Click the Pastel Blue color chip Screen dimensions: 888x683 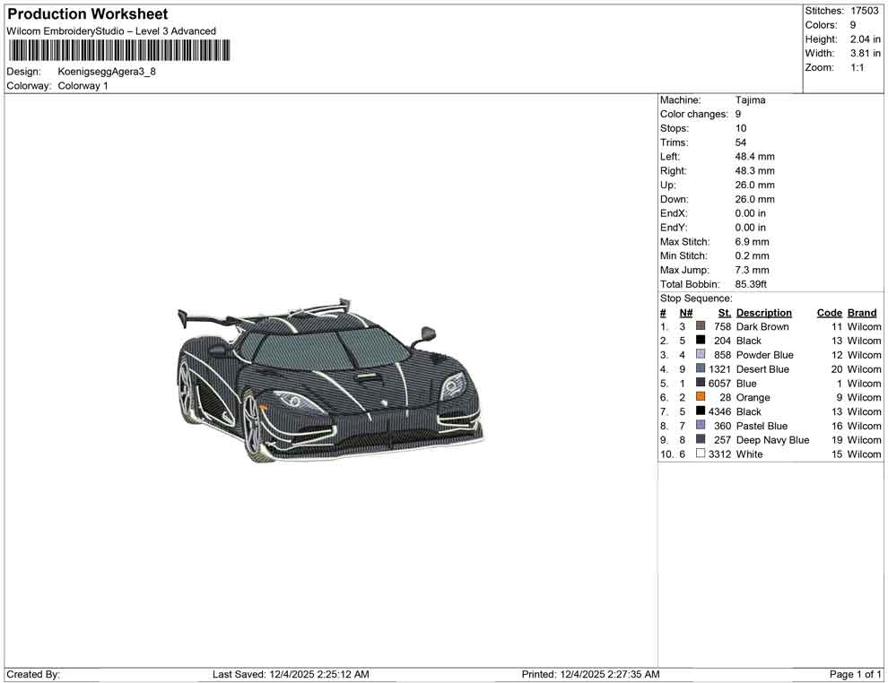pyautogui.click(x=700, y=426)
